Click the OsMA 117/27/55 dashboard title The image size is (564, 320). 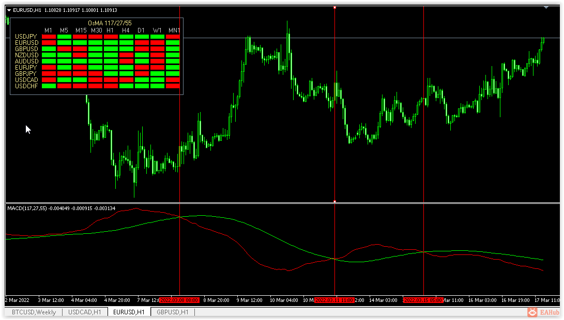[110, 23]
